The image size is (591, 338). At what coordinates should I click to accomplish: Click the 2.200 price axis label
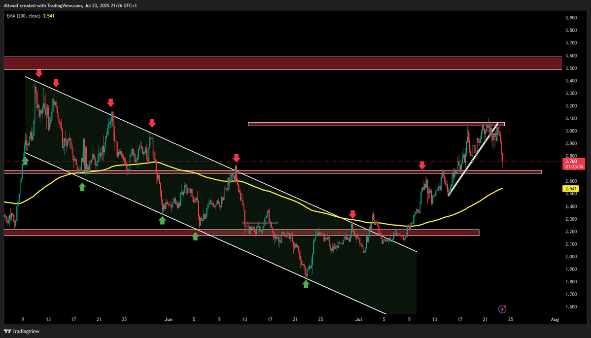tap(571, 232)
